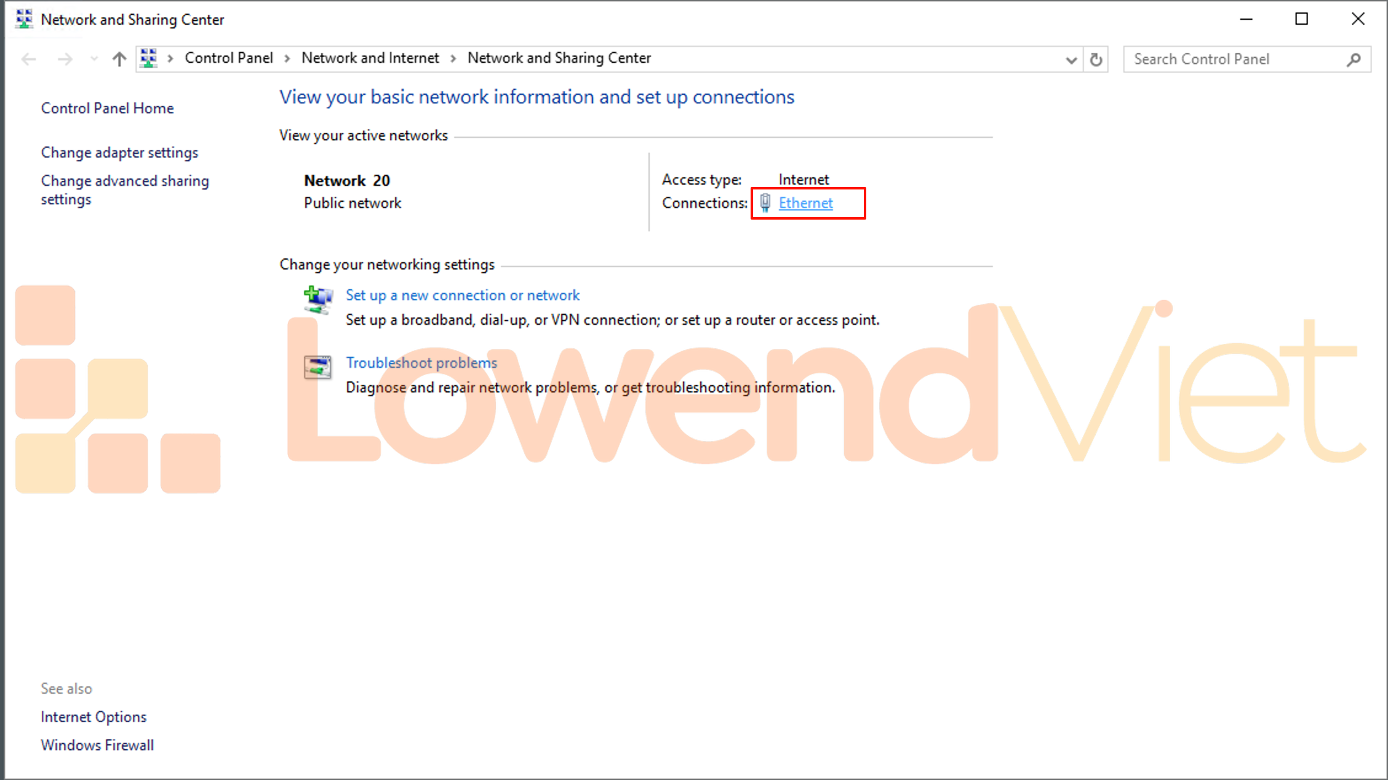
Task: Expand the address bar history dropdown
Action: (1071, 60)
